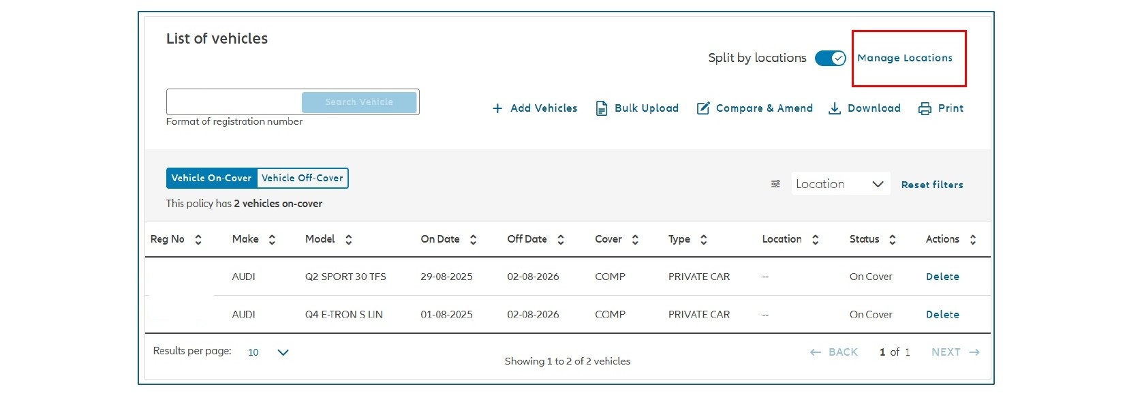Expand the Results per page dropdown
Screen dimensions: 1127x402
tap(268, 352)
